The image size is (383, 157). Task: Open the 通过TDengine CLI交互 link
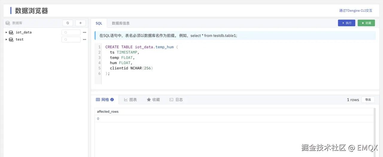[355, 10]
